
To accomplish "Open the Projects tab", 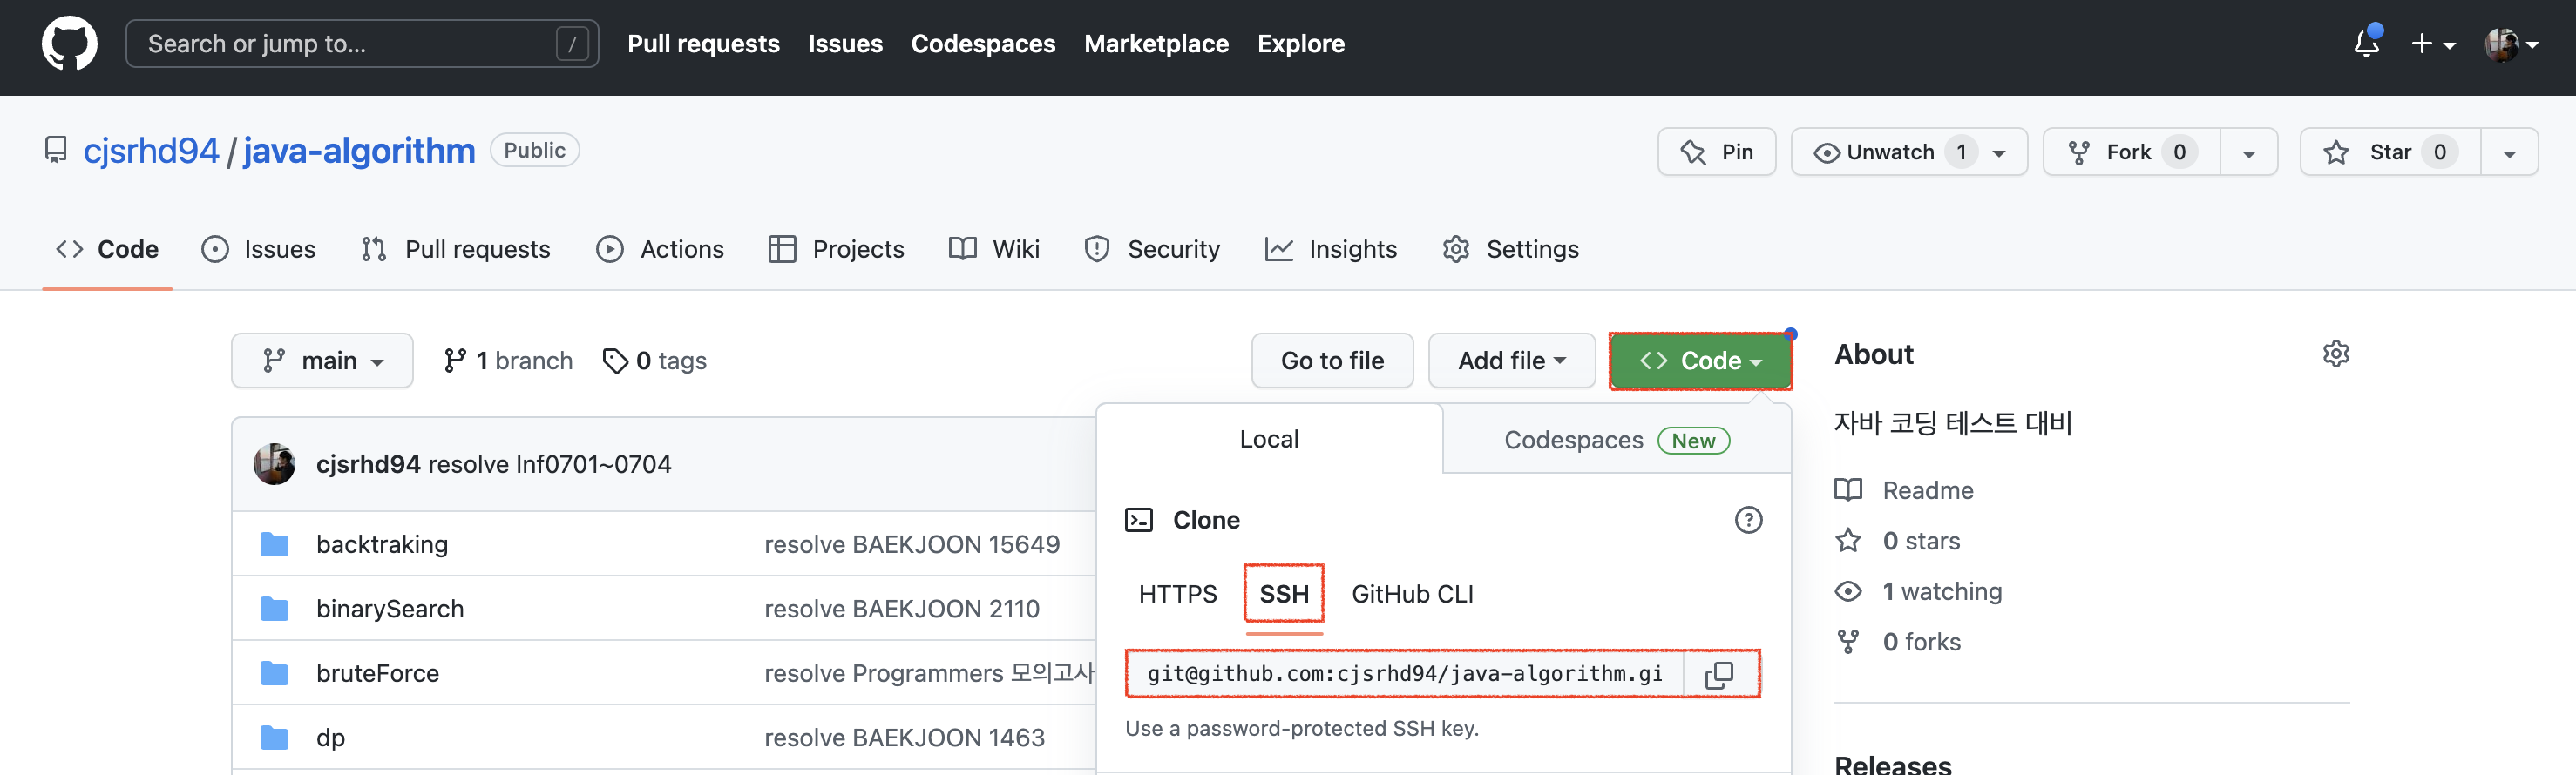I will coord(836,249).
